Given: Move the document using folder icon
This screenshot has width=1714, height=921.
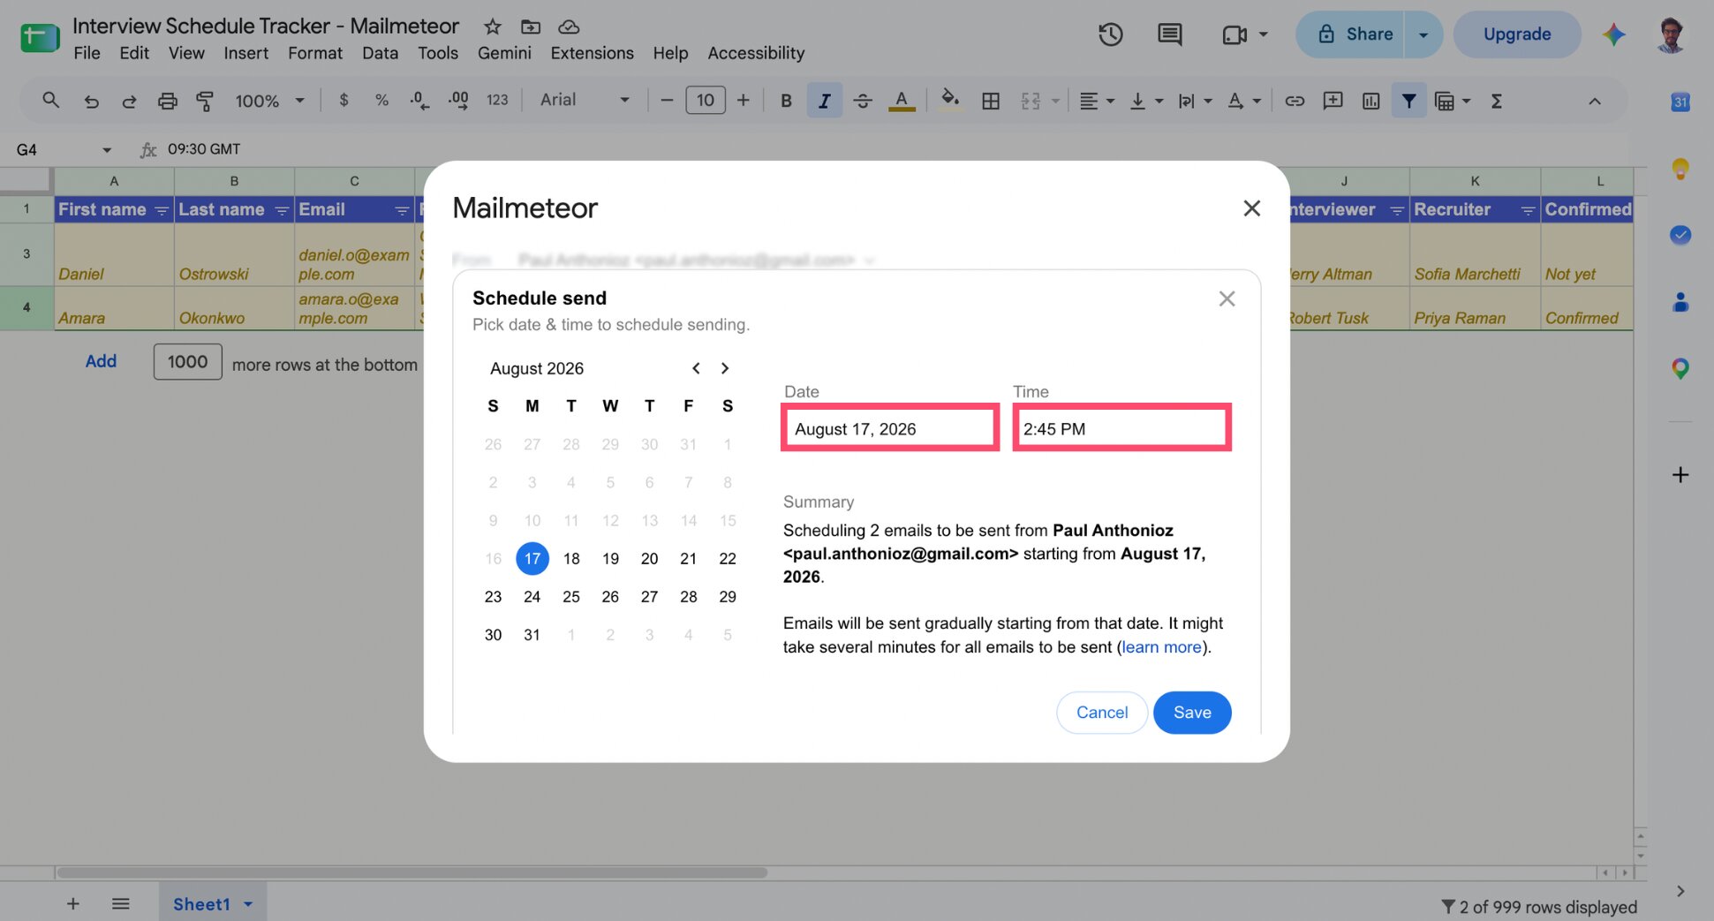Looking at the screenshot, I should coord(530,26).
